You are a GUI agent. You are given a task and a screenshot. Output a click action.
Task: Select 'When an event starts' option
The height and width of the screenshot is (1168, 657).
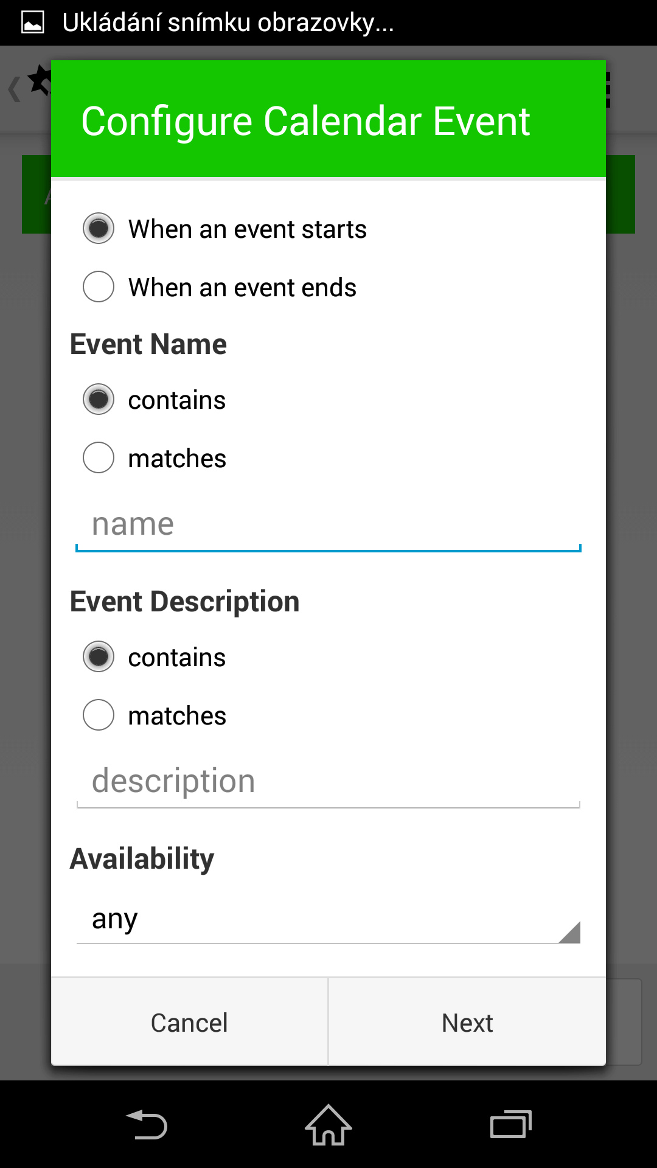pos(225,229)
